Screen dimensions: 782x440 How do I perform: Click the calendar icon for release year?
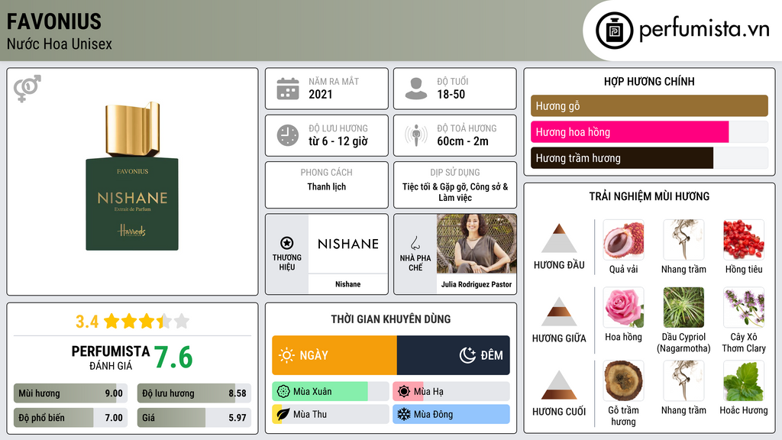coord(287,89)
